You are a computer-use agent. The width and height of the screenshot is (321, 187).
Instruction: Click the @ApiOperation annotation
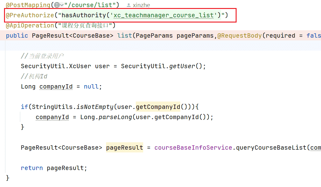click(x=30, y=25)
